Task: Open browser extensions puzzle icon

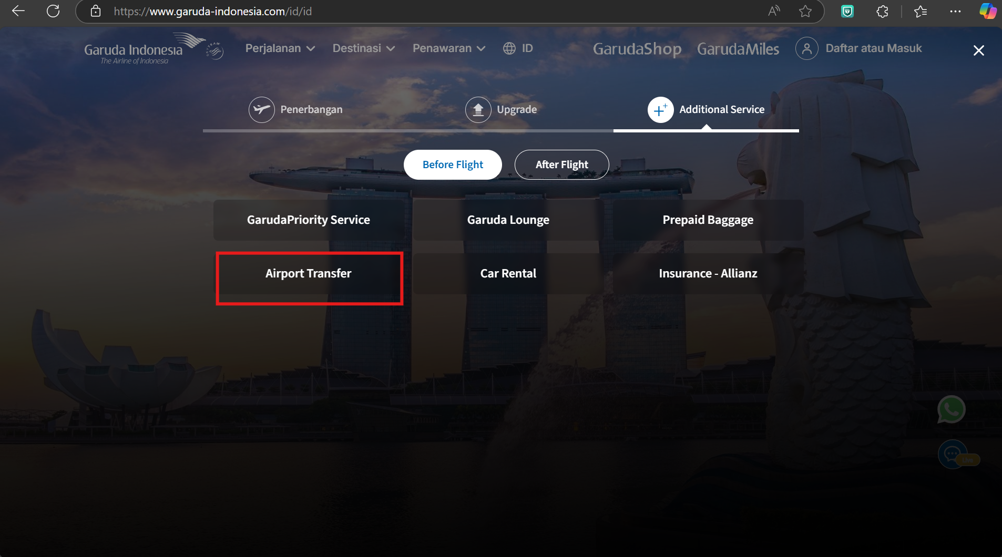Action: pos(882,11)
